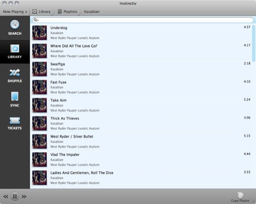Image resolution: width=256 pixels, height=204 pixels.
Task: Open the search magnifier dropdown
Action: click(x=36, y=20)
